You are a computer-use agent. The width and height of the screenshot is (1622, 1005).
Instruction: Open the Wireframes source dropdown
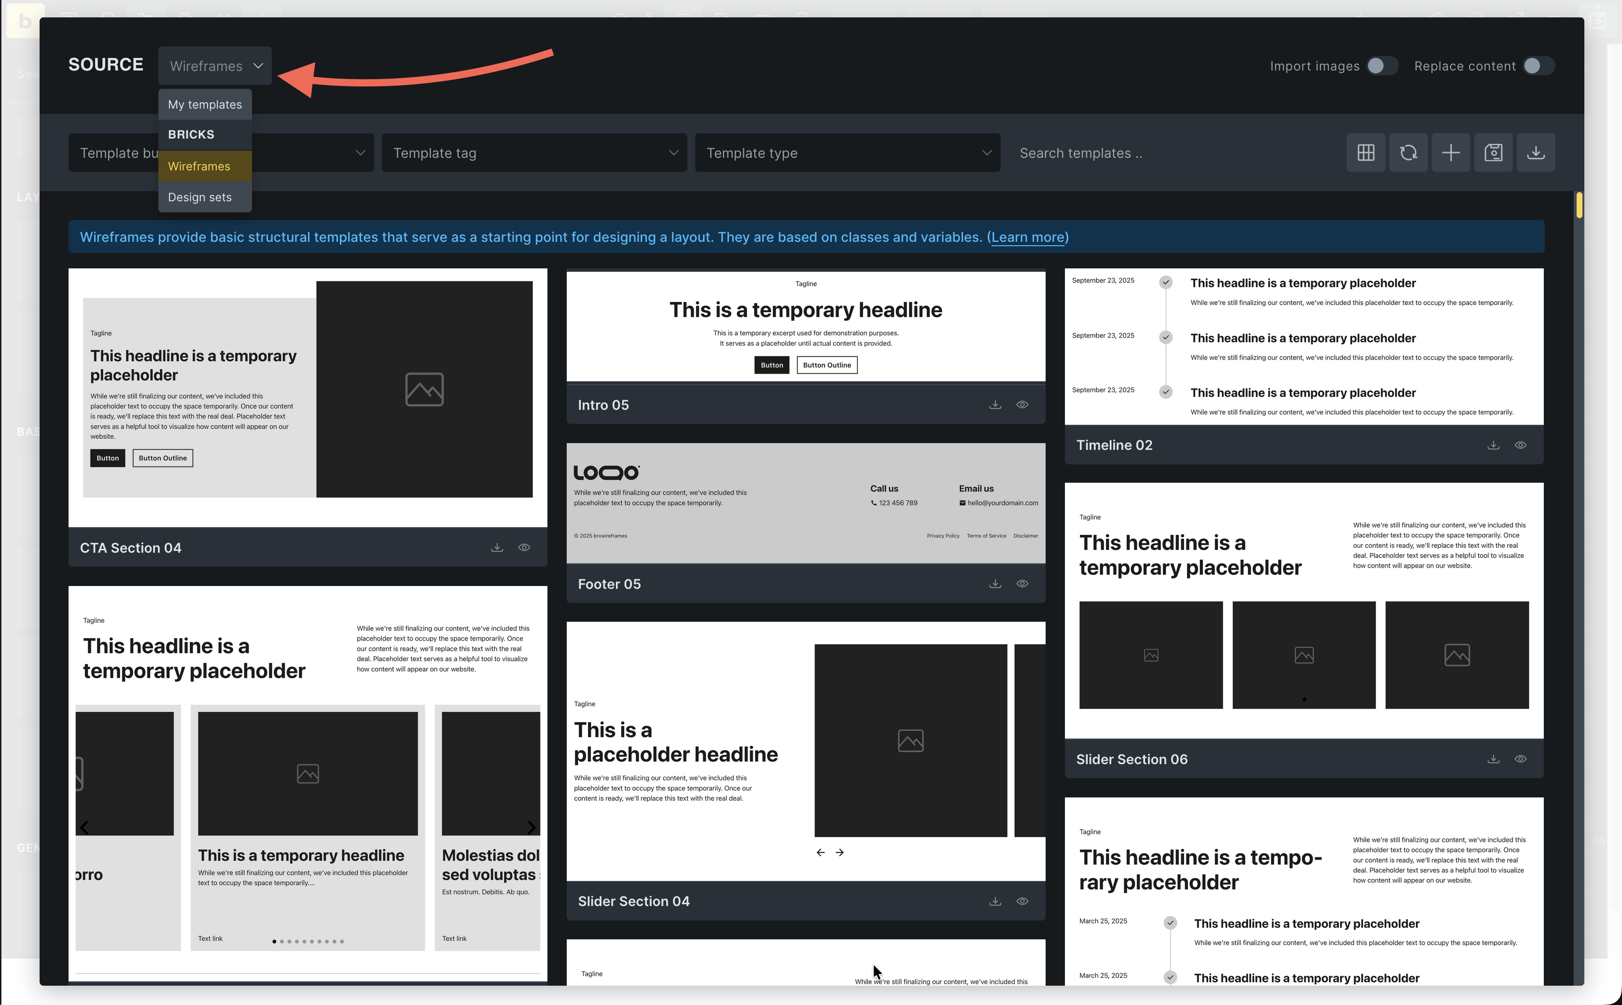point(215,66)
